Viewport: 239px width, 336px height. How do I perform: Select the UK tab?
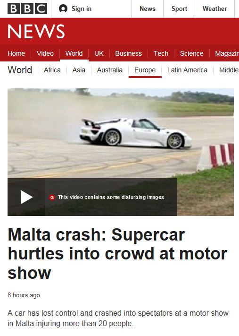[x=99, y=53]
